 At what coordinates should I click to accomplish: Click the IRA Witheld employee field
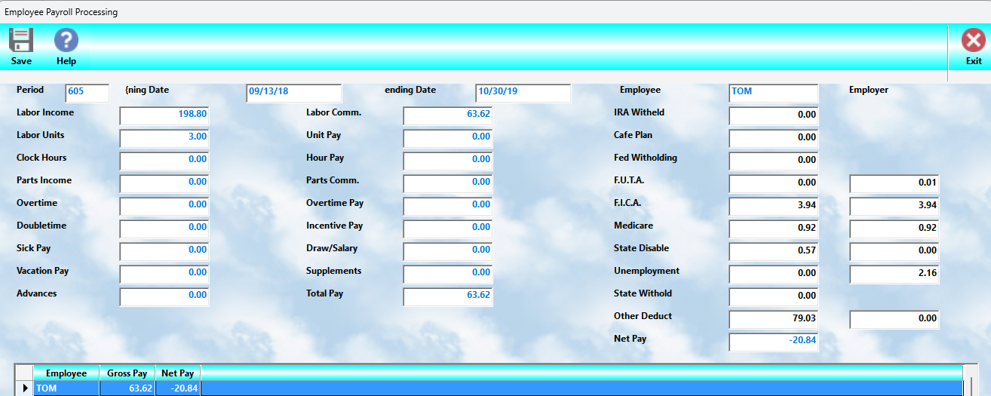pos(774,116)
